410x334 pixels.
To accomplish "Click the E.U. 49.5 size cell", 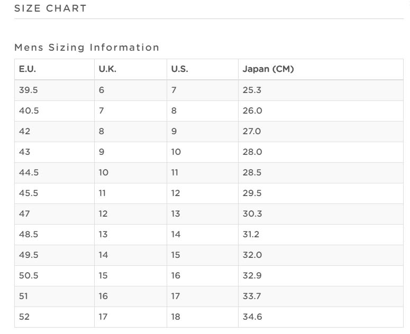I will click(x=29, y=255).
